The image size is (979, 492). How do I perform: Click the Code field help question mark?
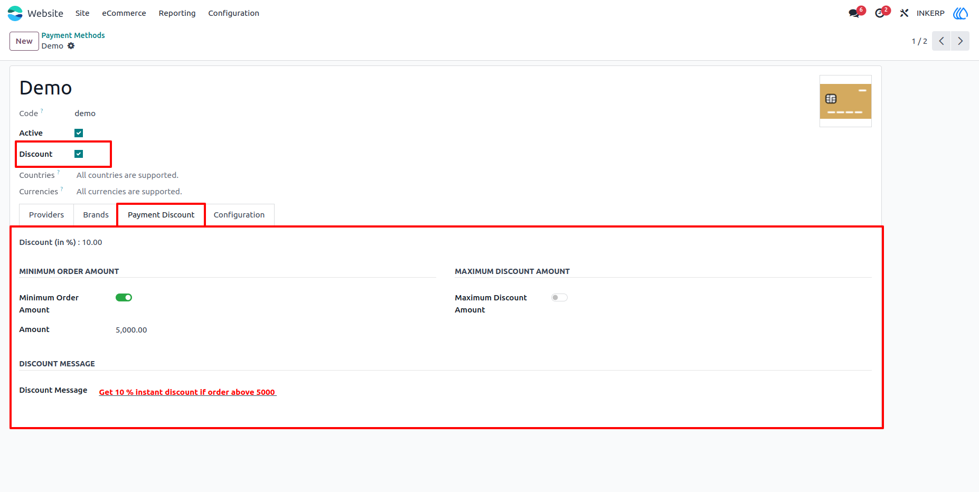42,111
